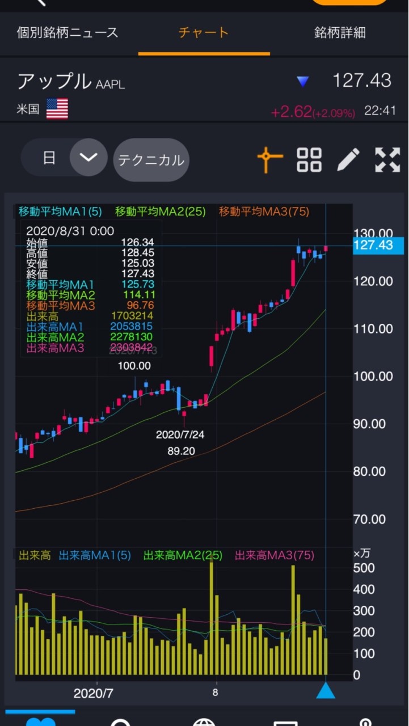Click the 移動平均MA2(25) legend label
The image size is (409, 726).
(x=162, y=212)
